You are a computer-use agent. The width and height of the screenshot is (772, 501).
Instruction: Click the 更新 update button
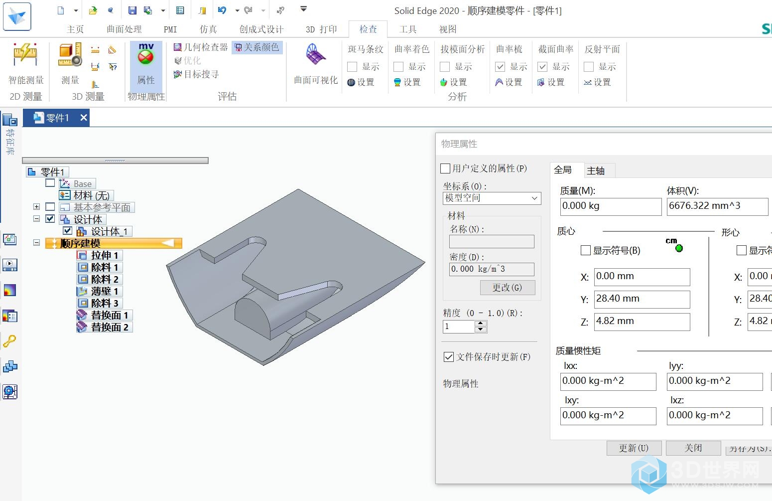(634, 448)
